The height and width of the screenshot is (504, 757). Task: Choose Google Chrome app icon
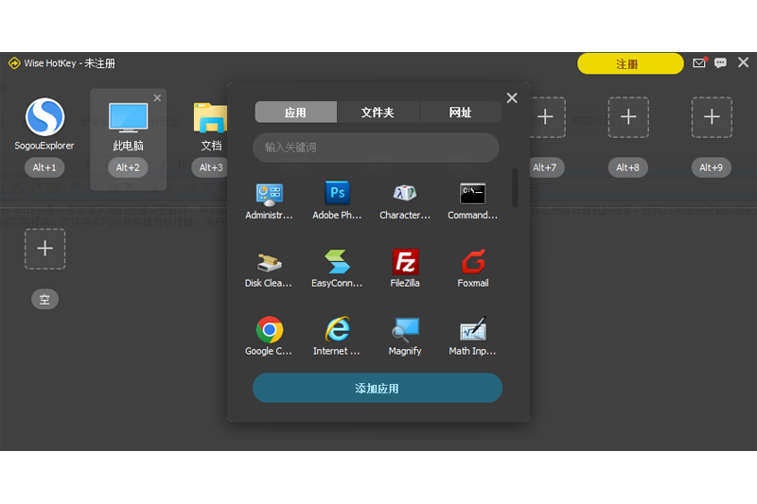click(x=270, y=329)
